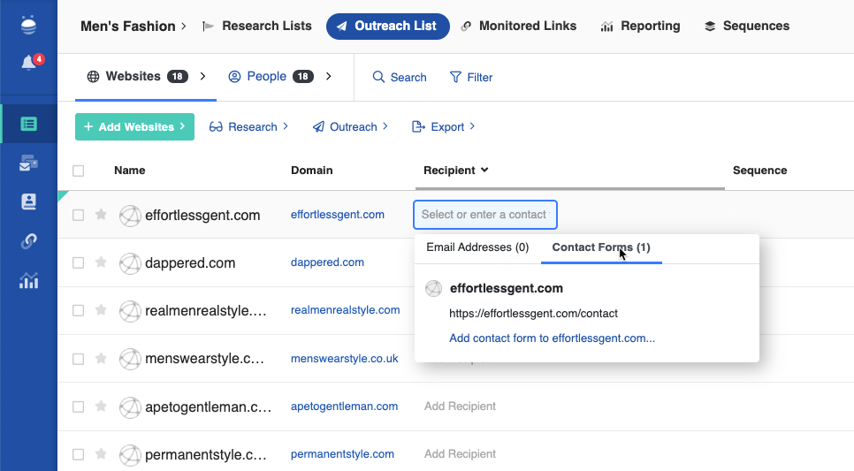Switch to the Email Addresses tab
Viewport: 854px width, 471px height.
tap(477, 247)
